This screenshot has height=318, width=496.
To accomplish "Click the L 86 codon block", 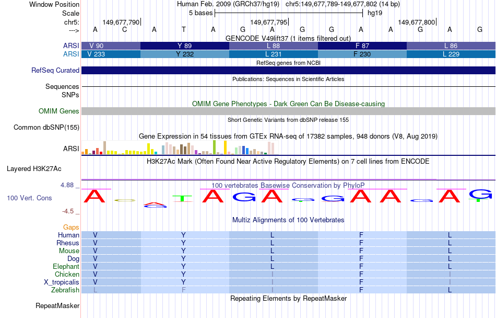I will [x=451, y=46].
